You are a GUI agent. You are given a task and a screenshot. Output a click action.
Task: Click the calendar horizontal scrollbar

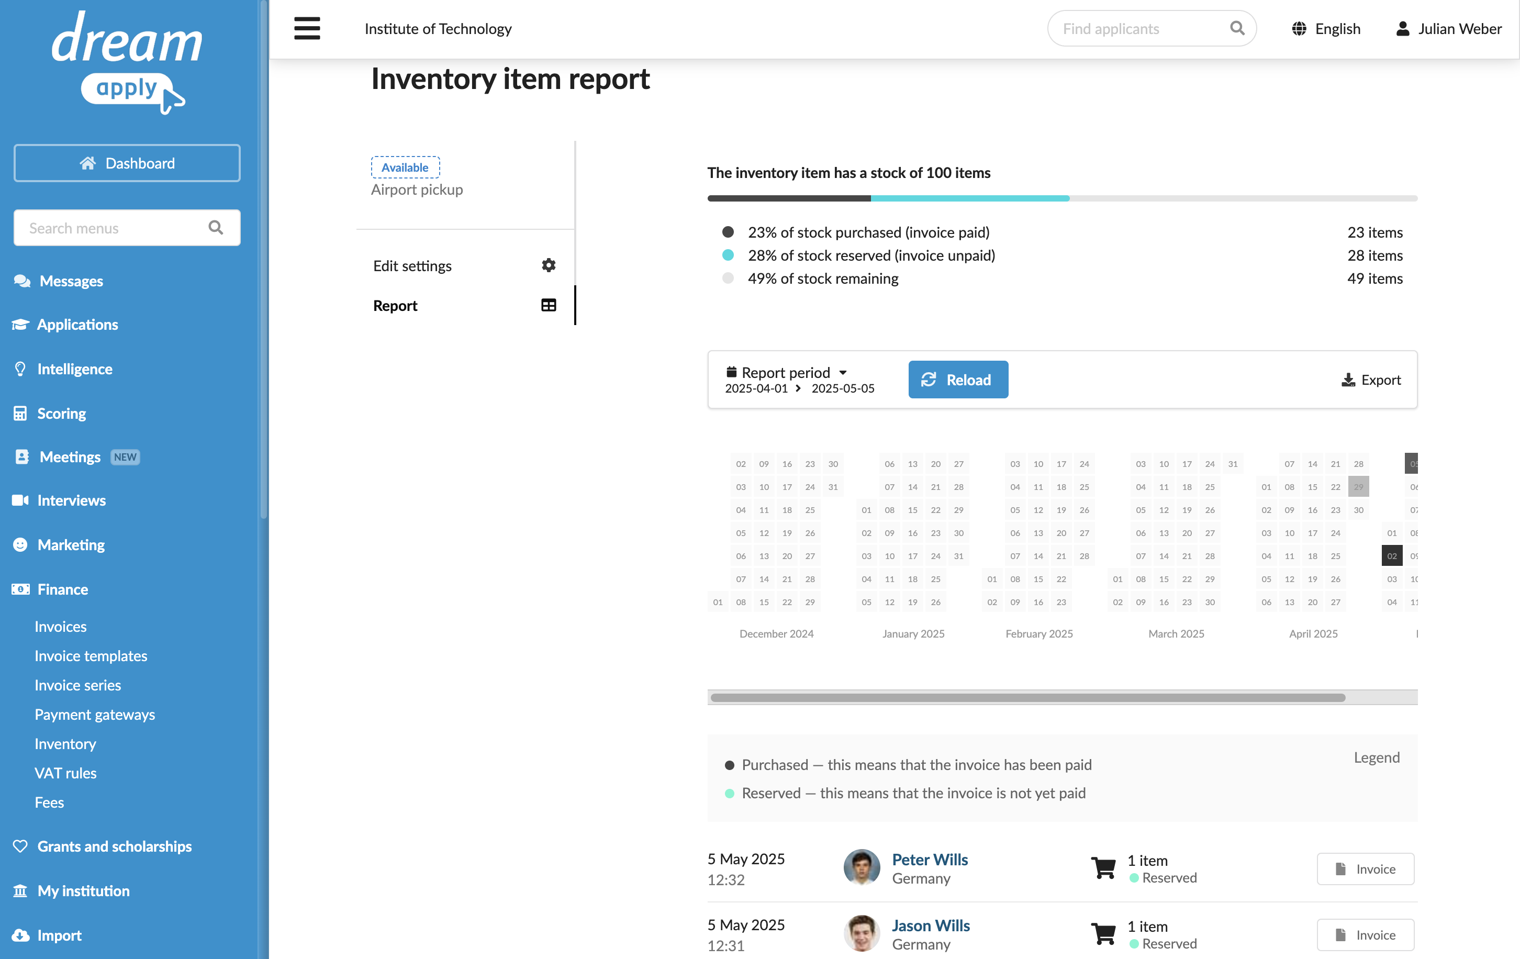1027,698
